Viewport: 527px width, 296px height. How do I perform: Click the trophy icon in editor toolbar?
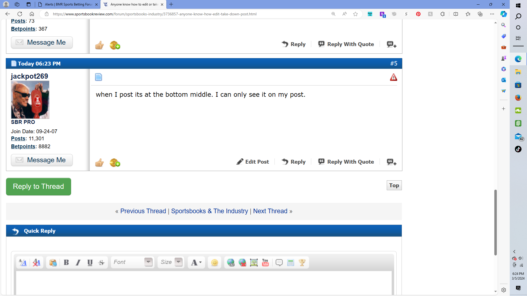click(x=302, y=263)
